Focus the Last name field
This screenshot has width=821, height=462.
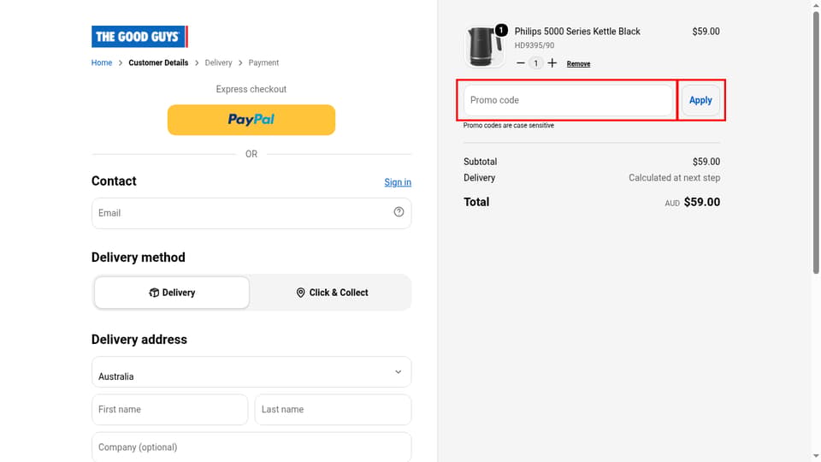click(333, 410)
